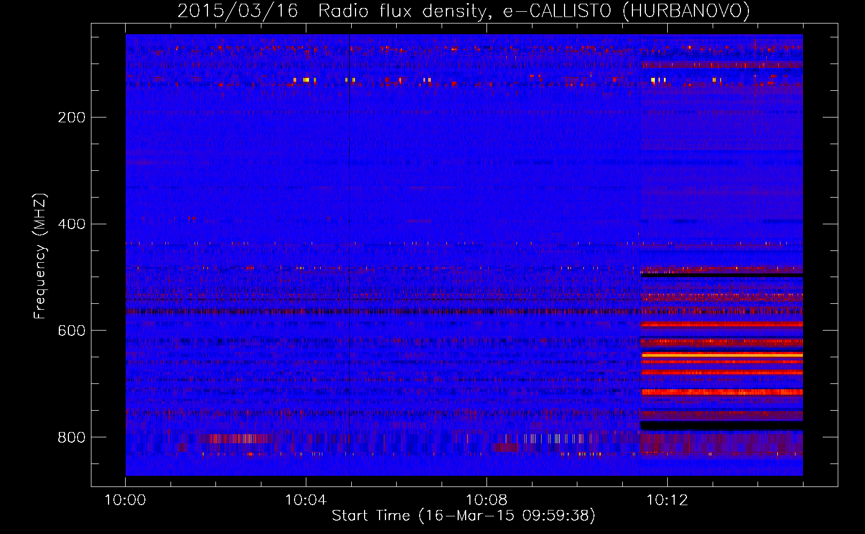Click the 10:00 time axis label

pyautogui.click(x=125, y=500)
